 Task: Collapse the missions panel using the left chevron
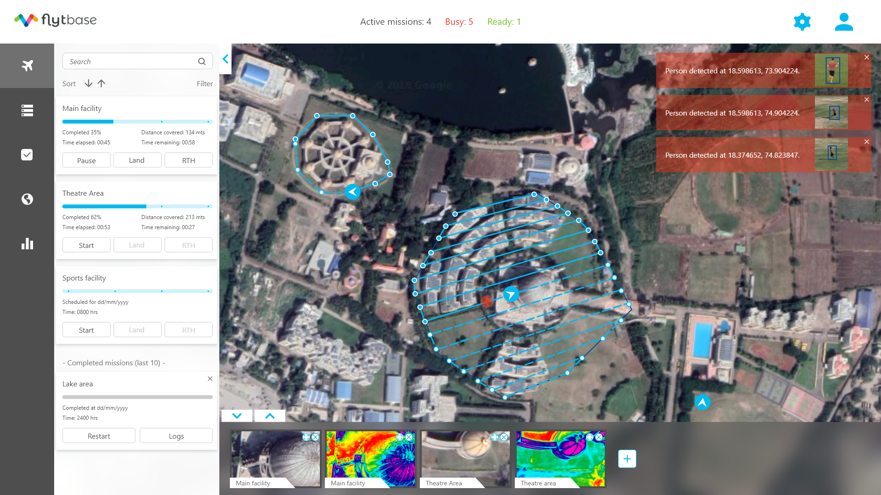click(225, 59)
